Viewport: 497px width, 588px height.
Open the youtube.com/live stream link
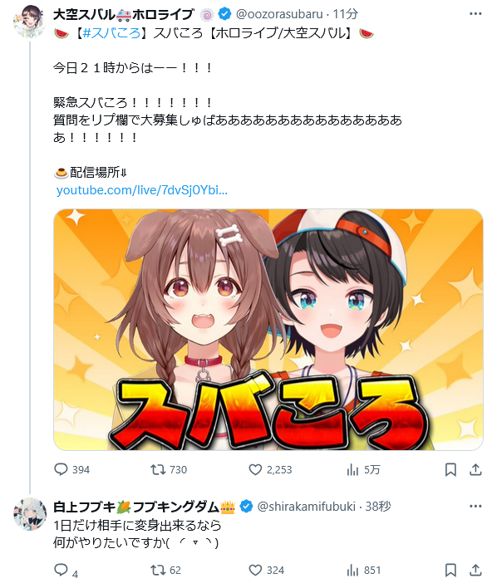pyautogui.click(x=142, y=190)
